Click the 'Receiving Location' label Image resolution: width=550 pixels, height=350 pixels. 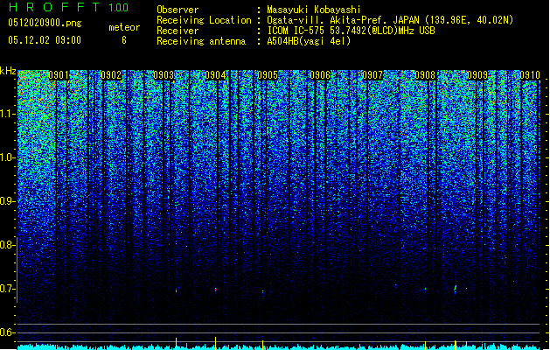tap(204, 20)
